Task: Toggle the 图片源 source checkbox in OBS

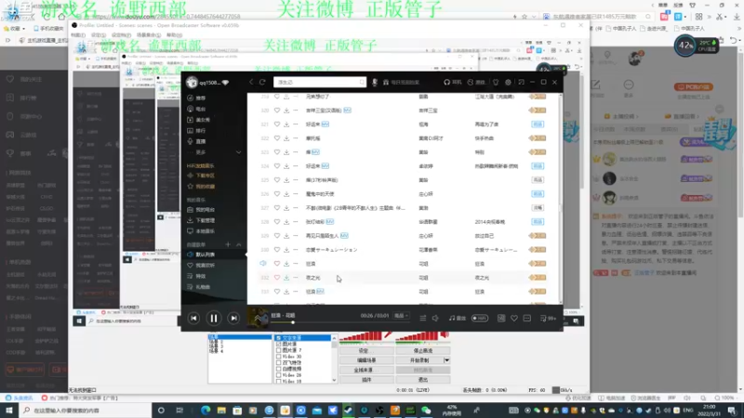Action: tap(278, 344)
